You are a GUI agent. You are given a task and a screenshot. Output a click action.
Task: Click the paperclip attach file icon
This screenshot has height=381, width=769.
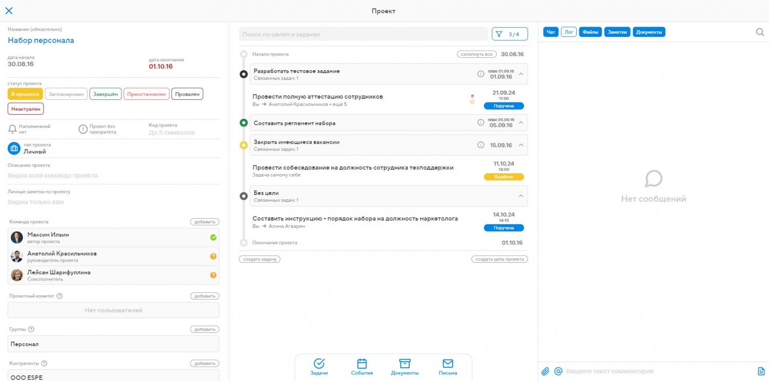pos(545,371)
